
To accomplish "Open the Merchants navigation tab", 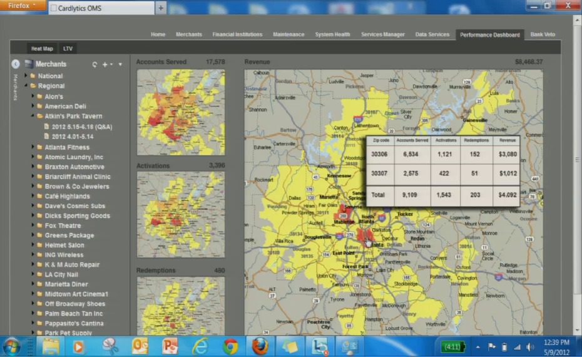I will (x=188, y=34).
